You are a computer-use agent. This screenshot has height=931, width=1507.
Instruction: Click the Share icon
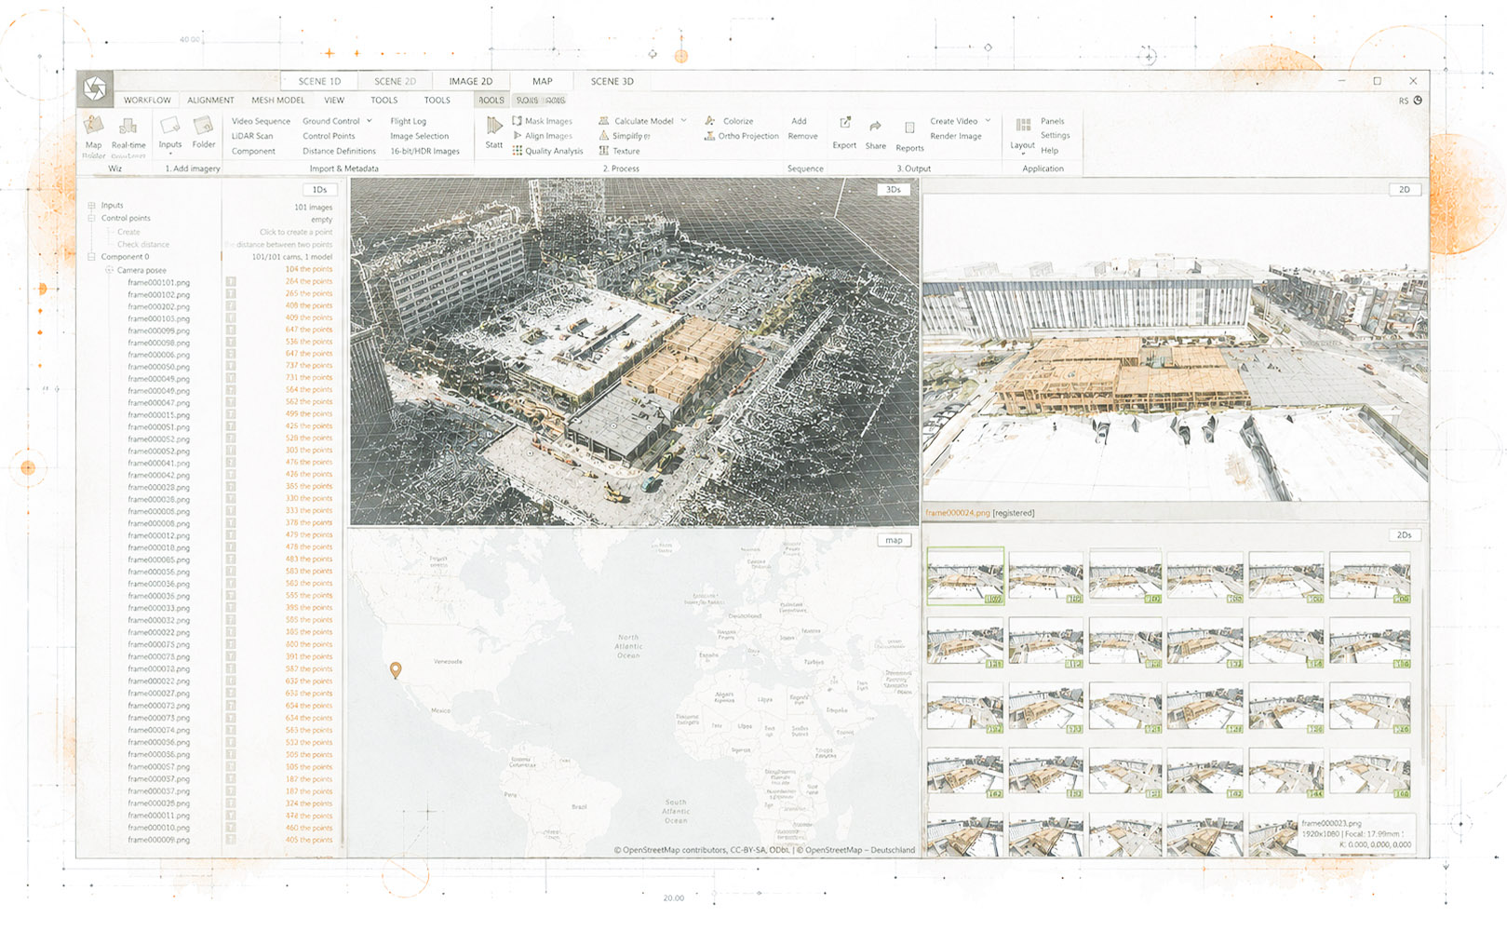click(876, 126)
